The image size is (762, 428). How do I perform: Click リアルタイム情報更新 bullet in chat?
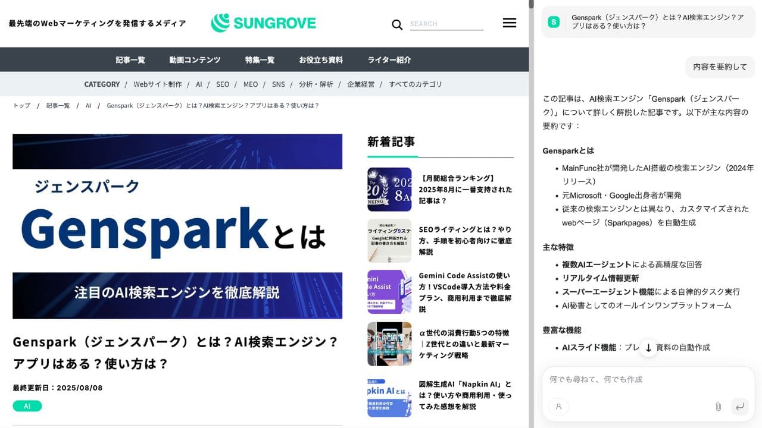click(601, 278)
